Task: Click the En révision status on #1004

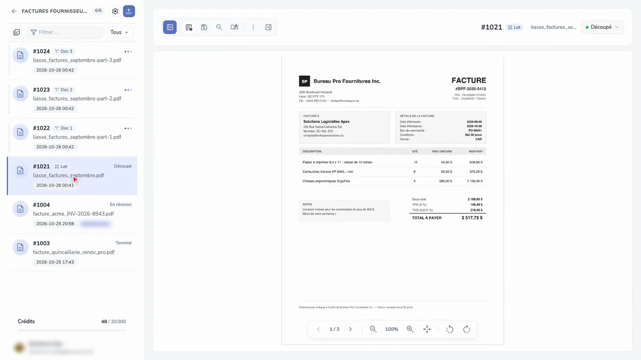Action: click(x=121, y=204)
